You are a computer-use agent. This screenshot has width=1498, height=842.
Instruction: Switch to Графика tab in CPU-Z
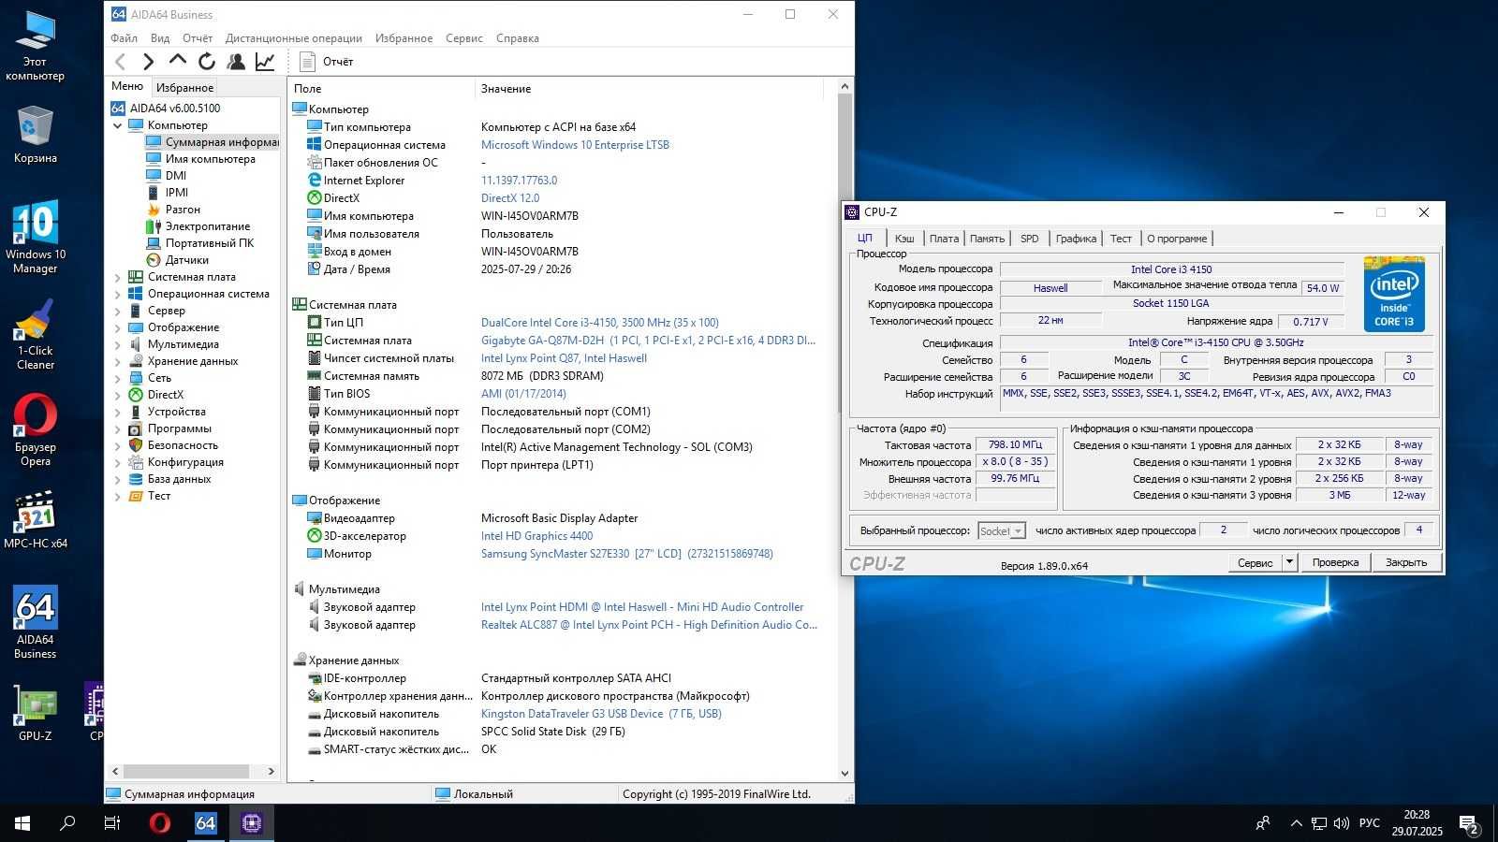[x=1076, y=239]
